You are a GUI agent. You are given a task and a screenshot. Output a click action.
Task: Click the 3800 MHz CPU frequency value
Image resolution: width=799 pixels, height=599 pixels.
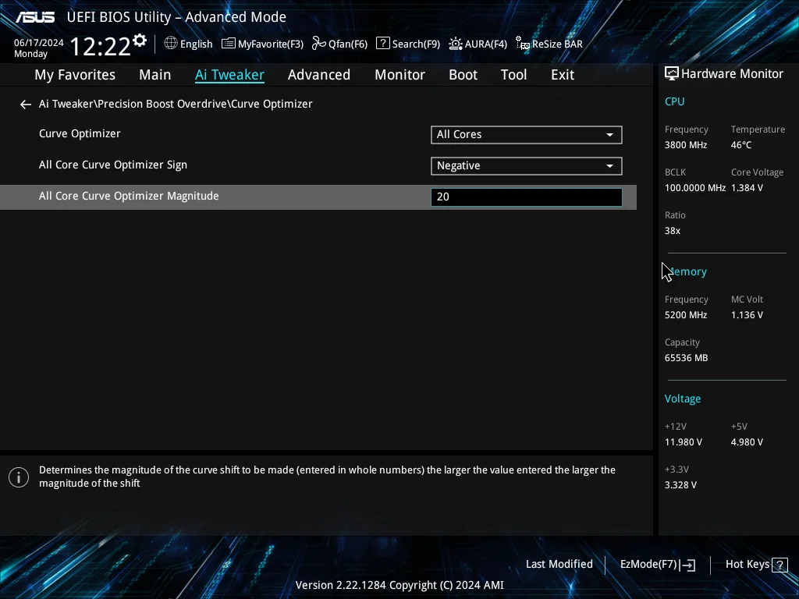coord(686,145)
